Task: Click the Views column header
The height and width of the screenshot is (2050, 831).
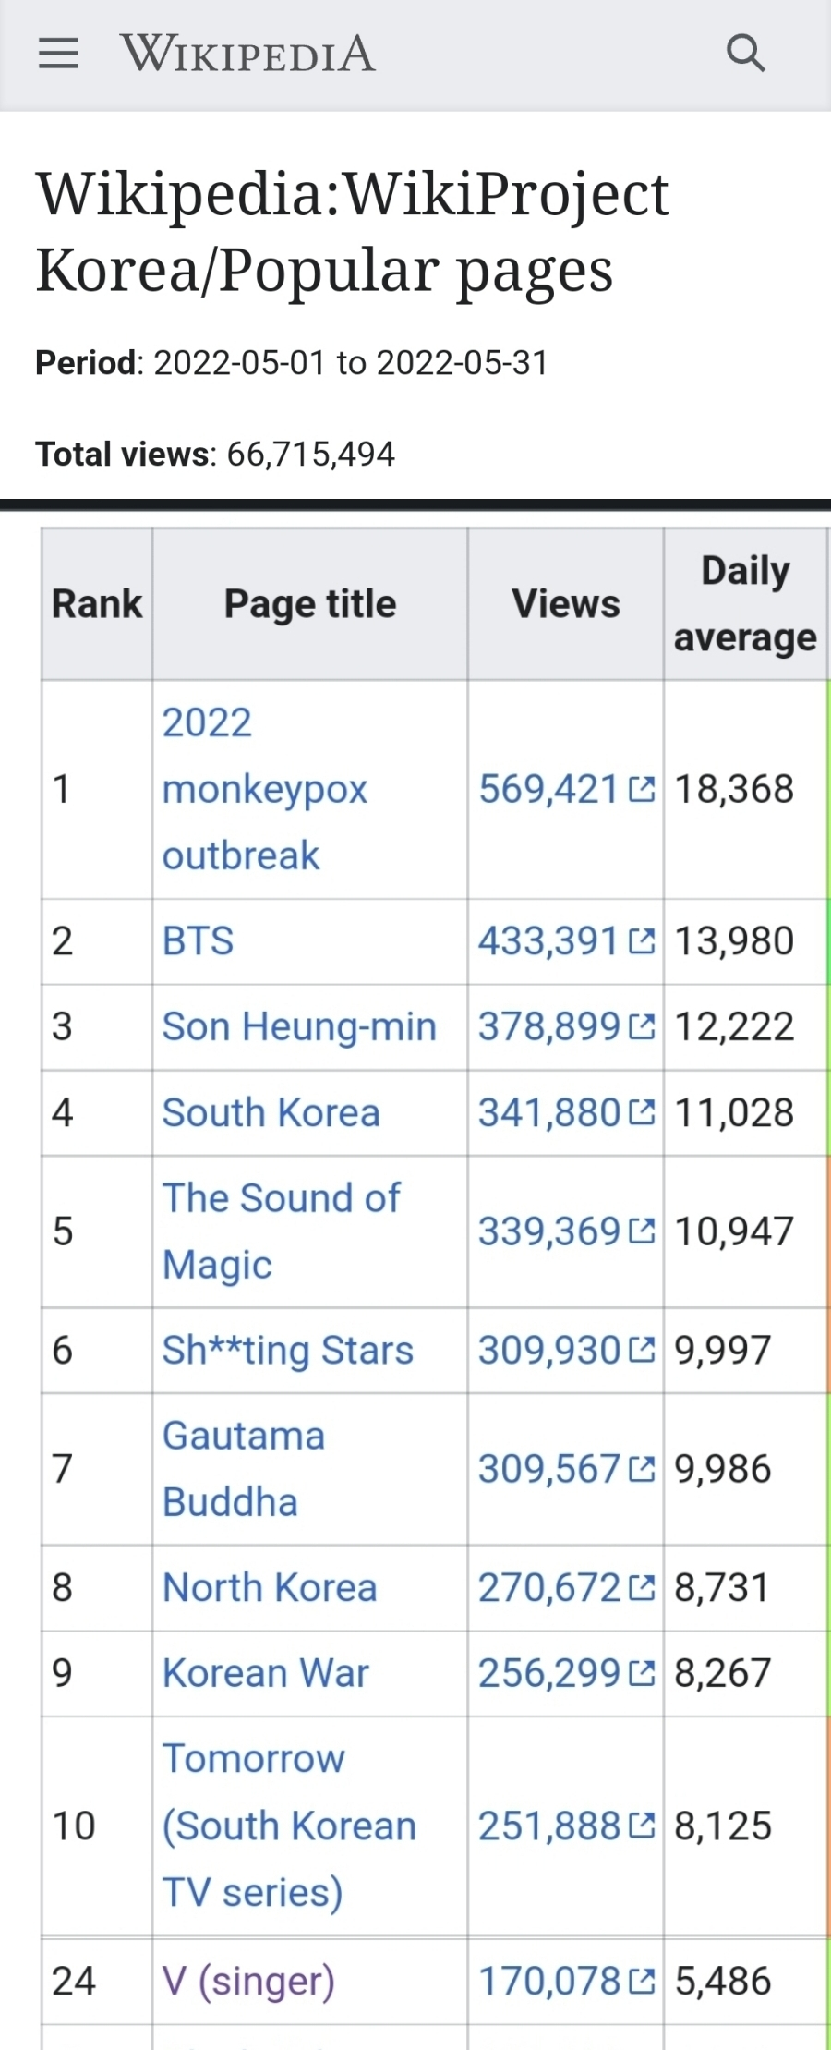Action: coord(565,604)
